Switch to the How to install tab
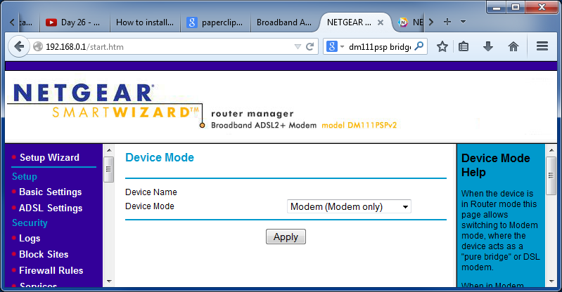 [x=144, y=22]
